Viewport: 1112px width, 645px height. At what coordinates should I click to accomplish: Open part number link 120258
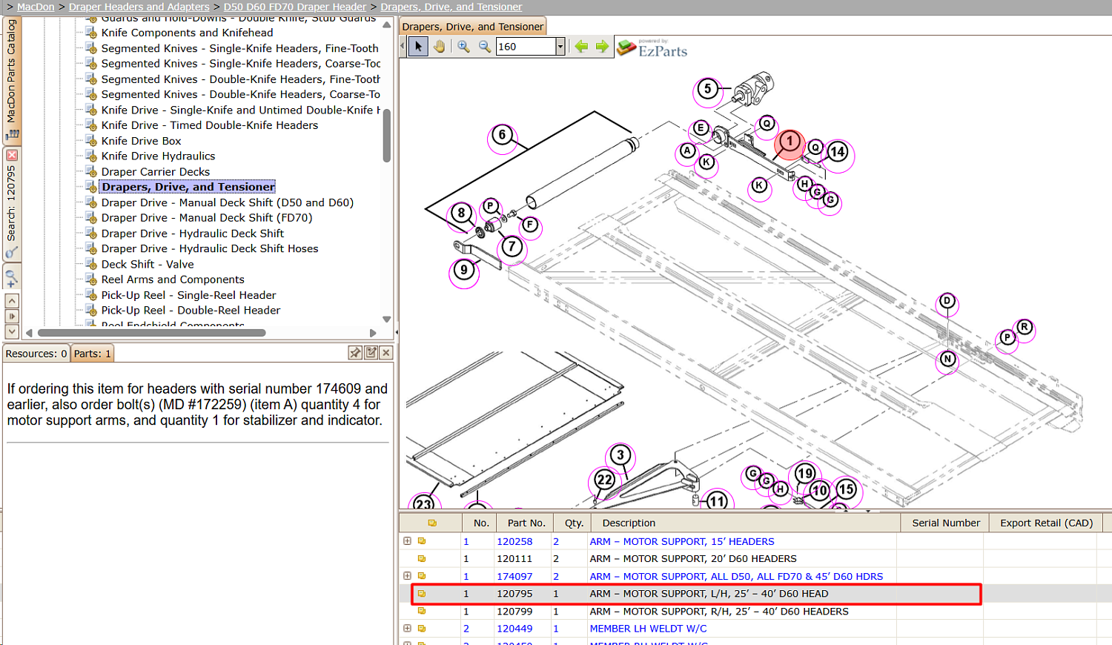click(514, 542)
